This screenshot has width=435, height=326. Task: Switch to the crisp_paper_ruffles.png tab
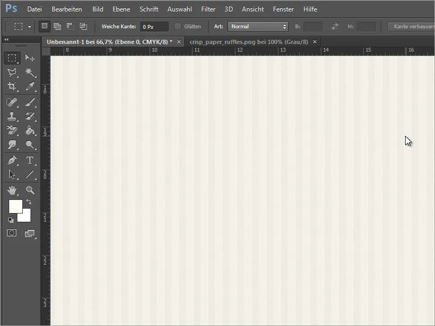(250, 41)
